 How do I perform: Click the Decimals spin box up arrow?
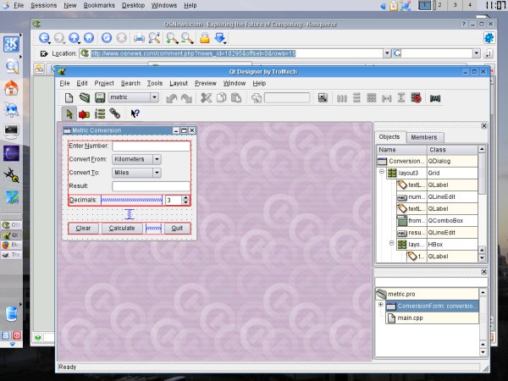click(x=185, y=197)
